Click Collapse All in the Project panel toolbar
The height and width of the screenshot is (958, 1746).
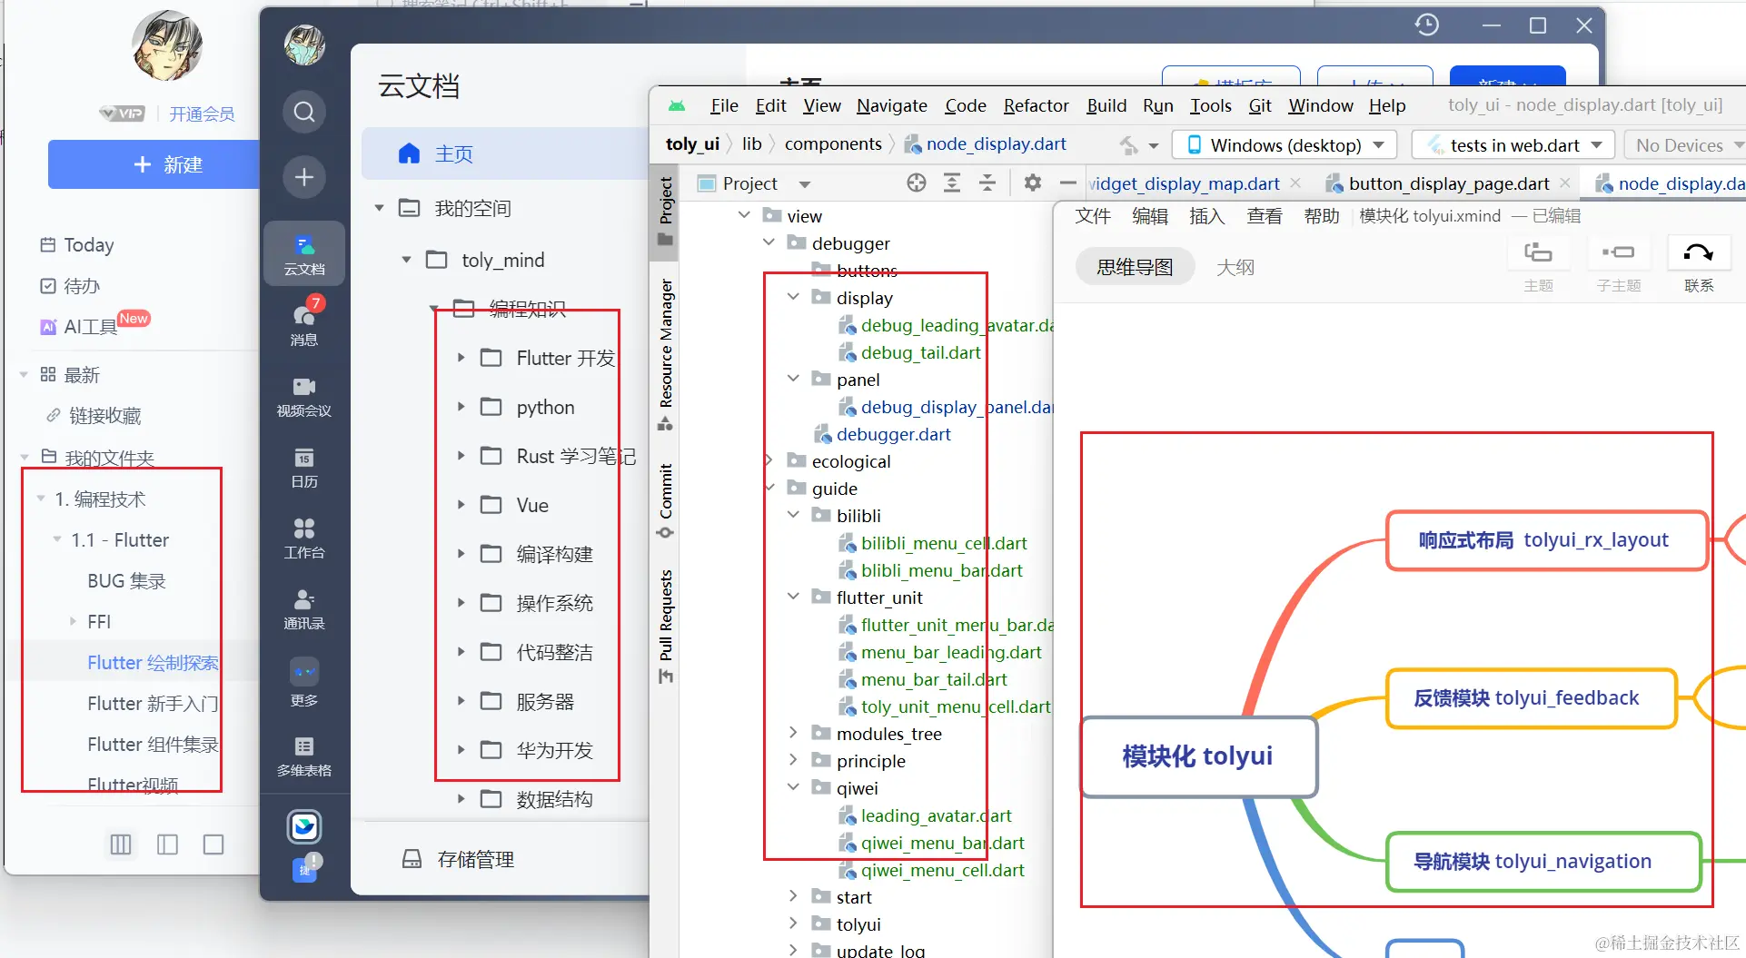click(987, 183)
